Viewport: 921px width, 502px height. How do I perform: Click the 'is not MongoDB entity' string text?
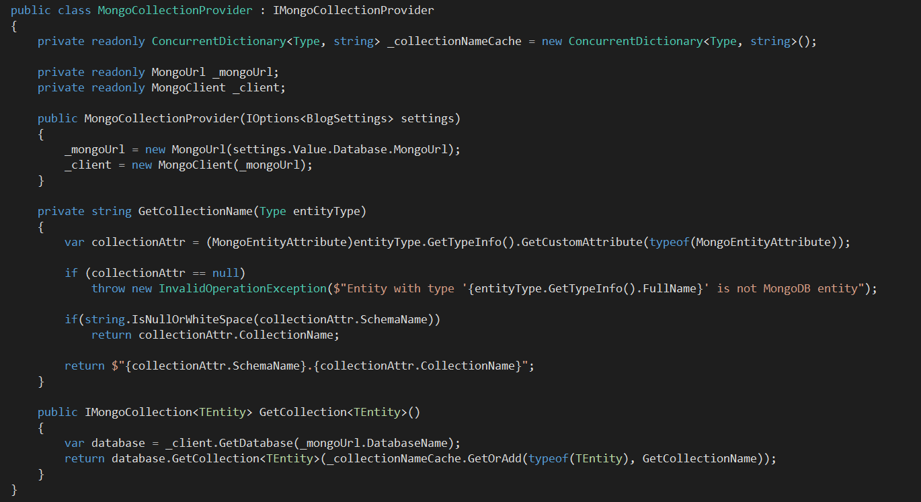point(787,288)
